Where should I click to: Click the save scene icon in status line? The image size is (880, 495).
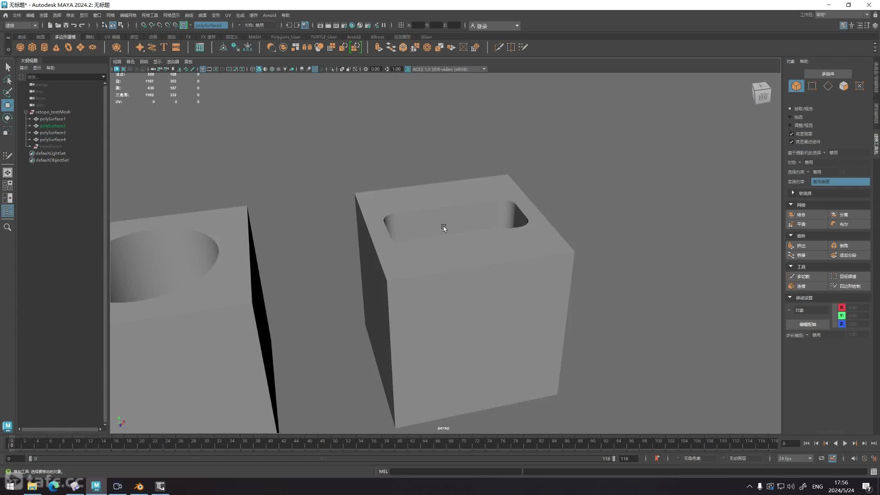point(66,25)
